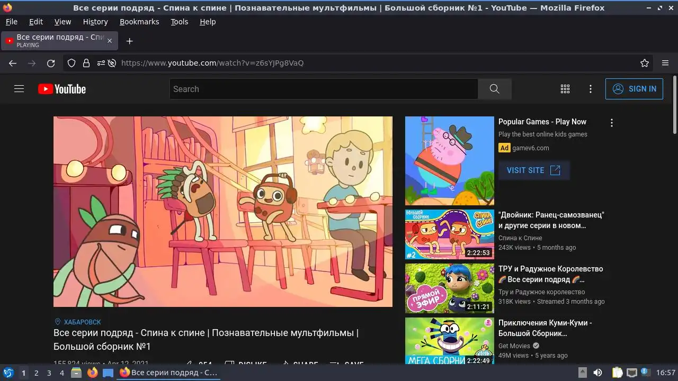The height and width of the screenshot is (381, 678).
Task: Open the Bookmarks menu
Action: point(139,22)
